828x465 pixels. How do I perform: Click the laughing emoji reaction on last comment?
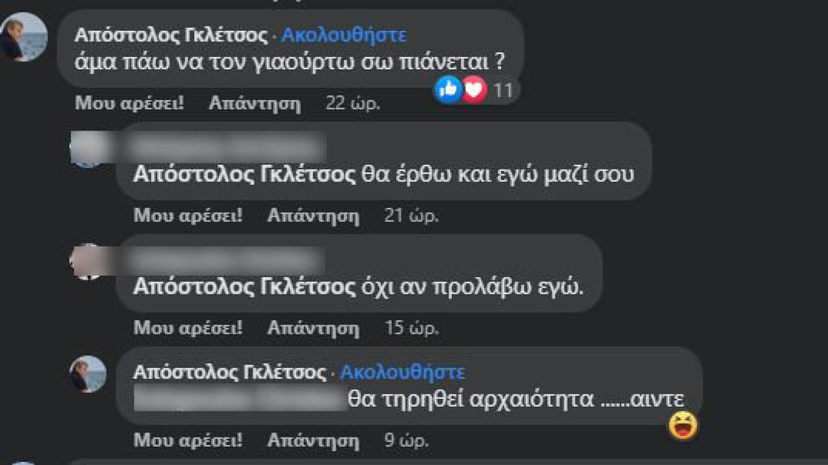[x=683, y=425]
